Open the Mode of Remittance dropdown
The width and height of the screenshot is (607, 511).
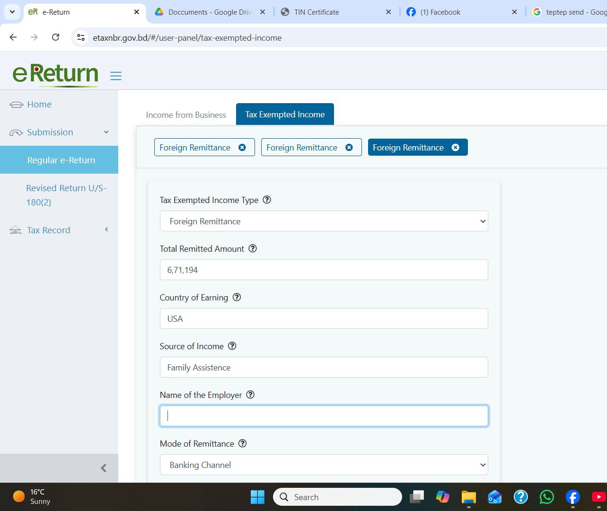tap(324, 465)
